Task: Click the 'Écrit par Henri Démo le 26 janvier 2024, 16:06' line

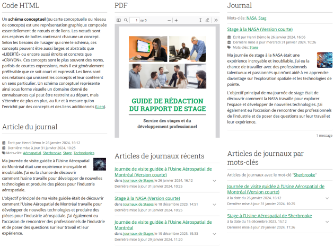Action: click(269, 37)
